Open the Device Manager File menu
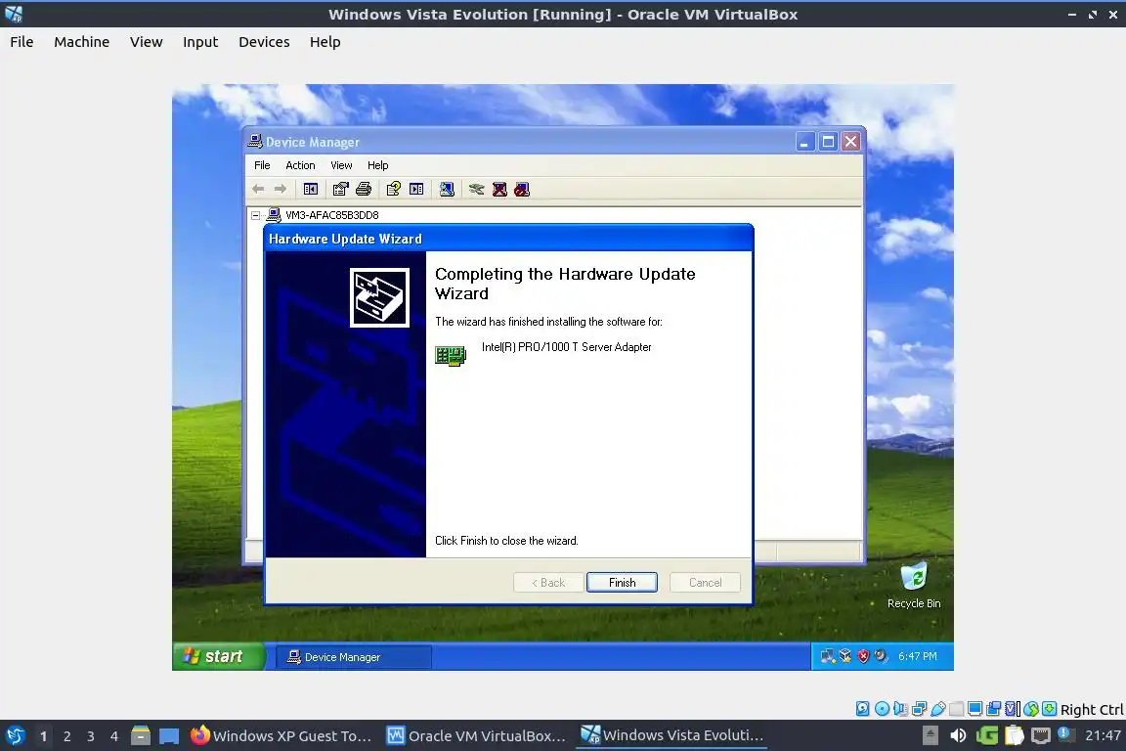Viewport: 1126px width, 751px height. (x=262, y=165)
